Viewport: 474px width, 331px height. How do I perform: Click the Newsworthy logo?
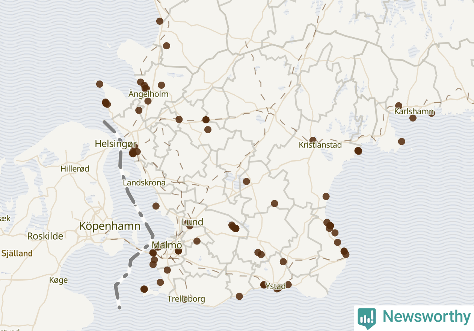click(x=414, y=318)
